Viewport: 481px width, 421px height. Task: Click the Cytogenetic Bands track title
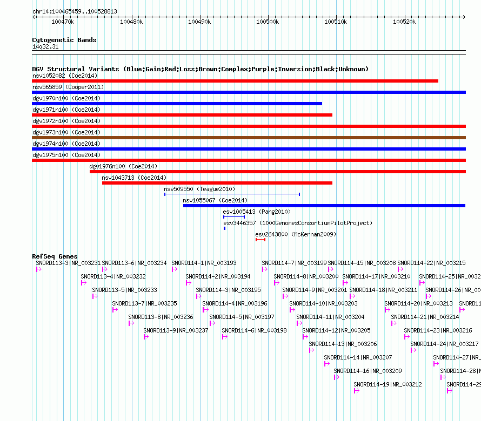[64, 40]
